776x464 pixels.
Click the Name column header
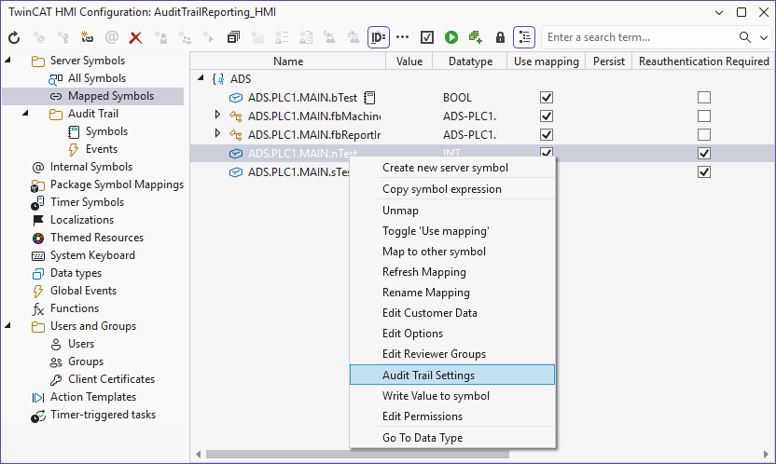[x=288, y=61]
